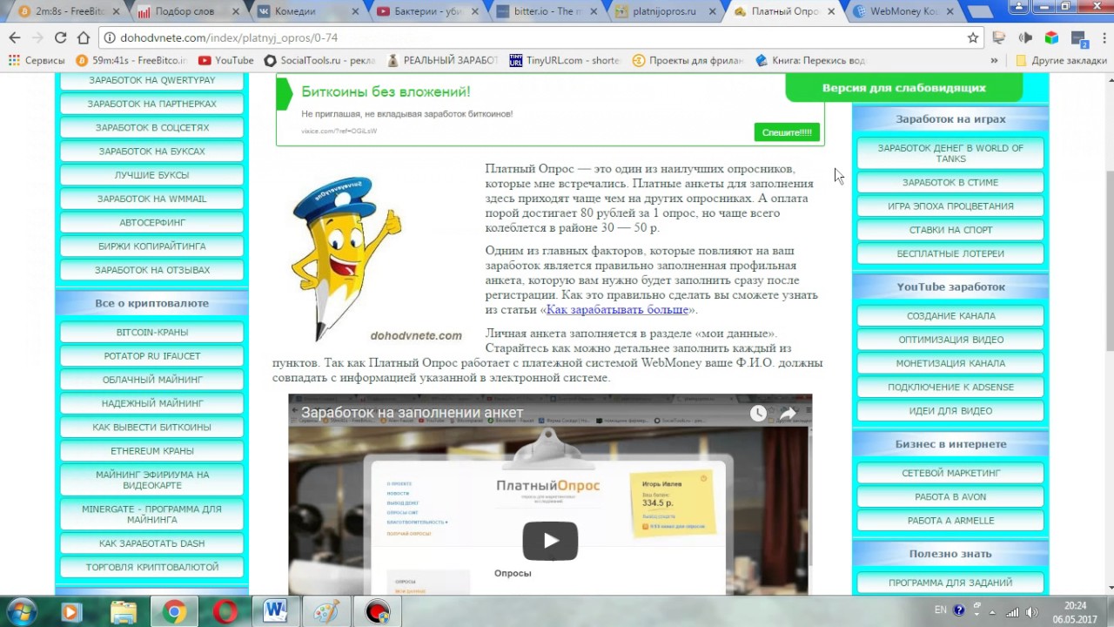Open the Chrome three-dot menu
Viewport: 1114px width, 627px height.
(x=1104, y=37)
